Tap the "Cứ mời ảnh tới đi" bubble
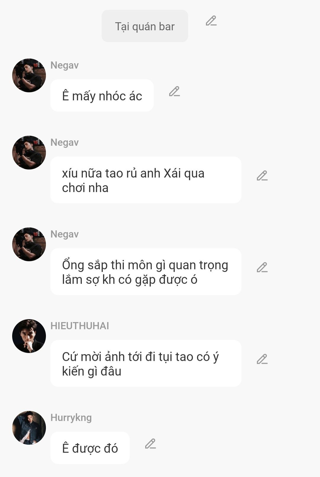This screenshot has width=320, height=477. tap(145, 363)
